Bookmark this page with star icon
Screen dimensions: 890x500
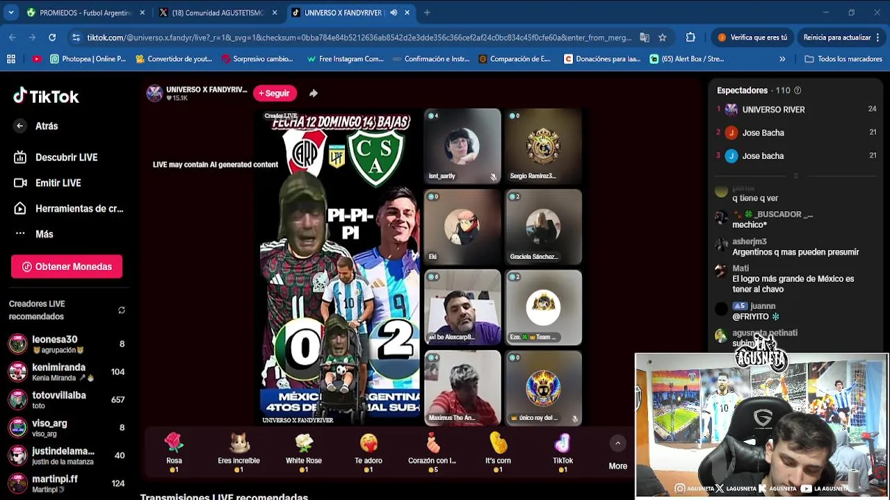click(663, 37)
